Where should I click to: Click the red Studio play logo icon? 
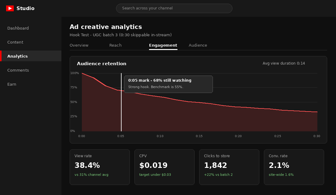point(10,8)
